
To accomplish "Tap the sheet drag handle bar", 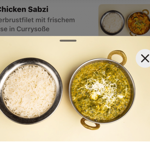I will [68, 40].
